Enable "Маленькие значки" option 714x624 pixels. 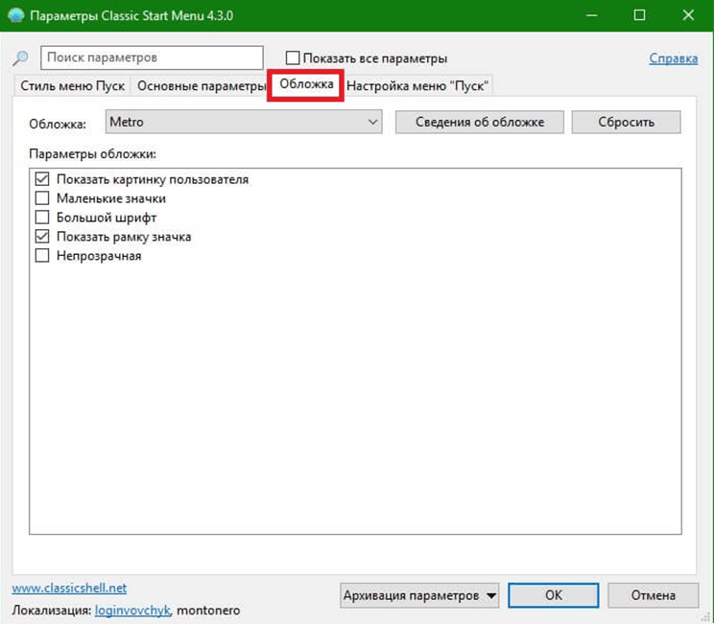(x=42, y=198)
